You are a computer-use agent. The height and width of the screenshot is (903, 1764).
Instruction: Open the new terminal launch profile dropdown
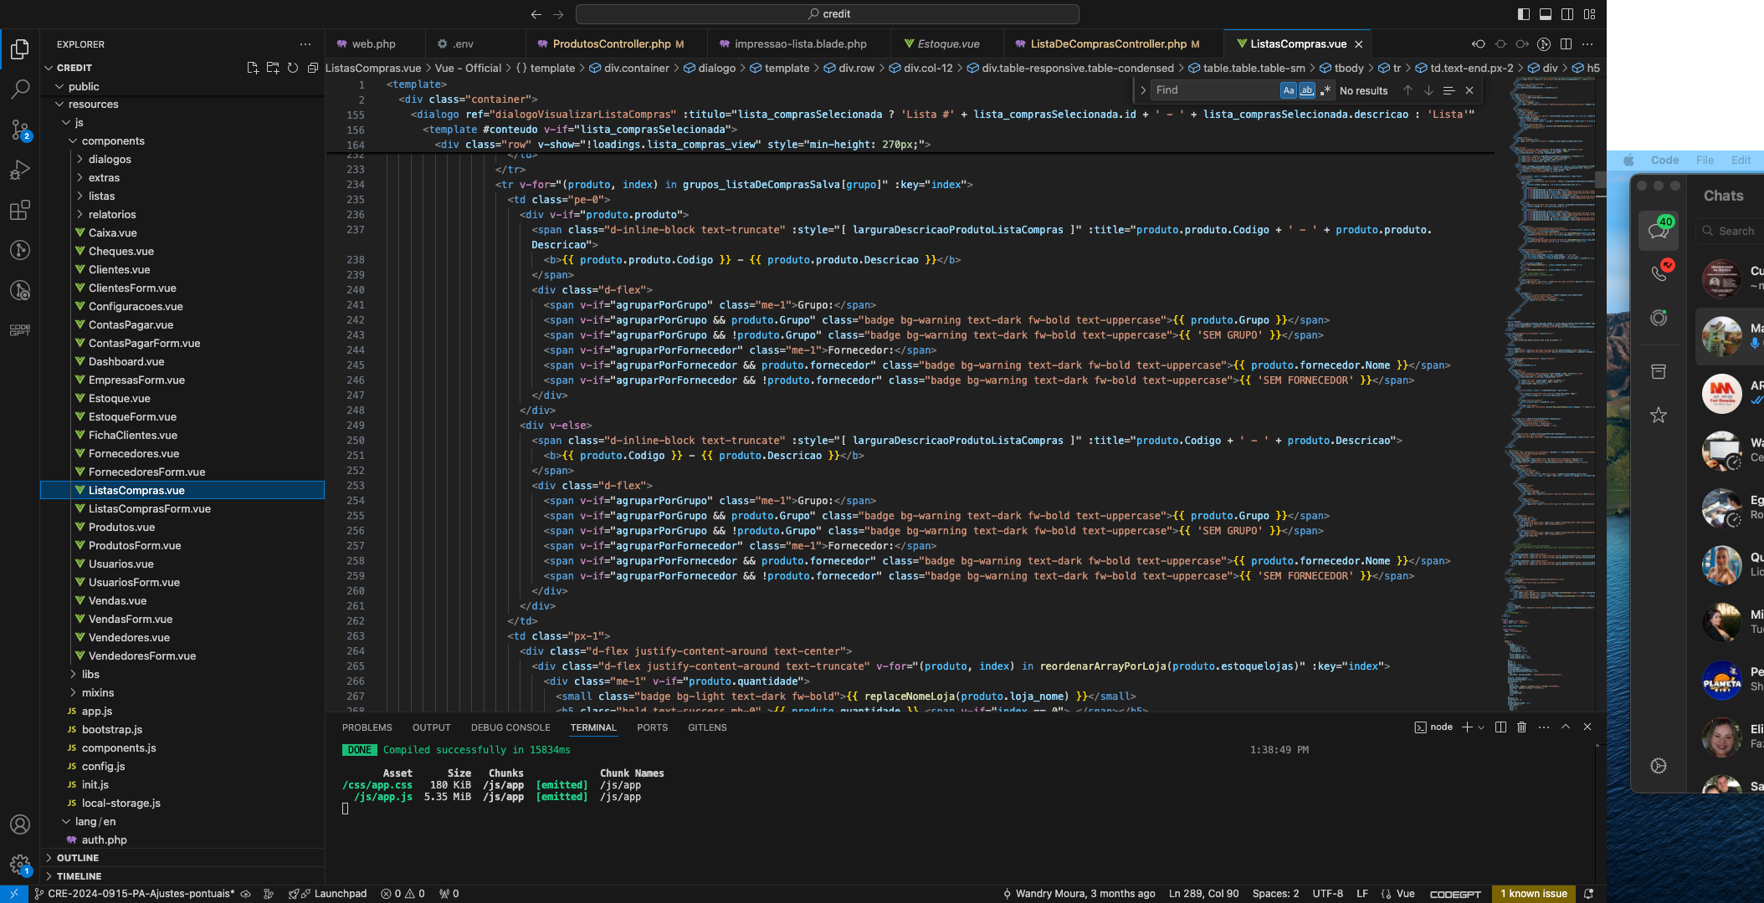click(1481, 727)
